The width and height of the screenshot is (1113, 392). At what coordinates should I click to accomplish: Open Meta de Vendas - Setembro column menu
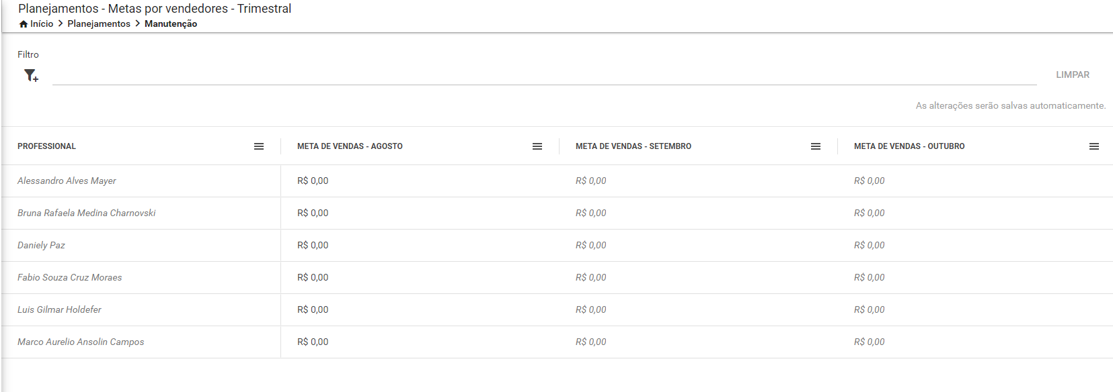pyautogui.click(x=816, y=146)
